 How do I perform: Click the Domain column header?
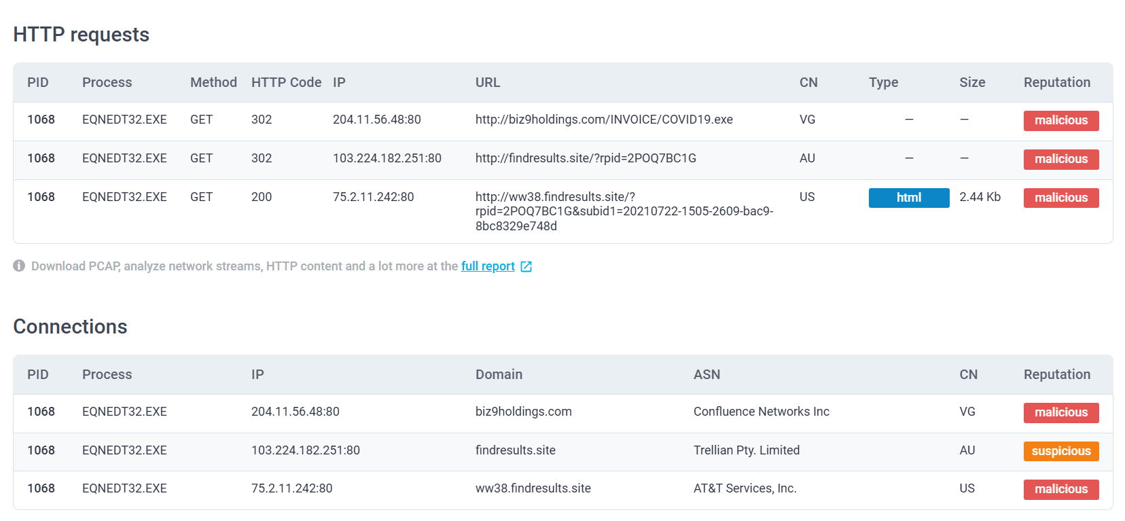point(499,374)
